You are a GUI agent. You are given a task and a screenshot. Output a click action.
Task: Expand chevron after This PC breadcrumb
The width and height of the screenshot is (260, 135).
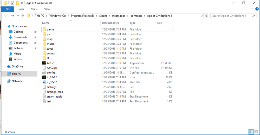pos(47,16)
